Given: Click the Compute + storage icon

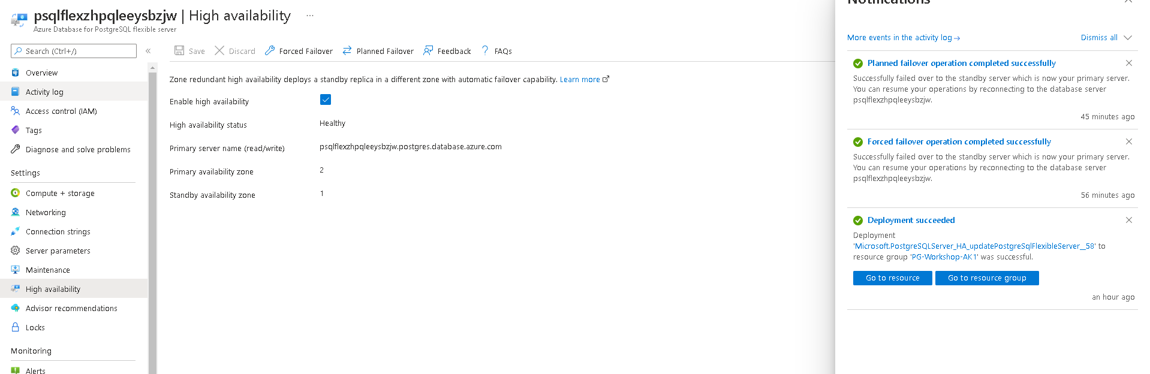Looking at the screenshot, I should [x=16, y=193].
